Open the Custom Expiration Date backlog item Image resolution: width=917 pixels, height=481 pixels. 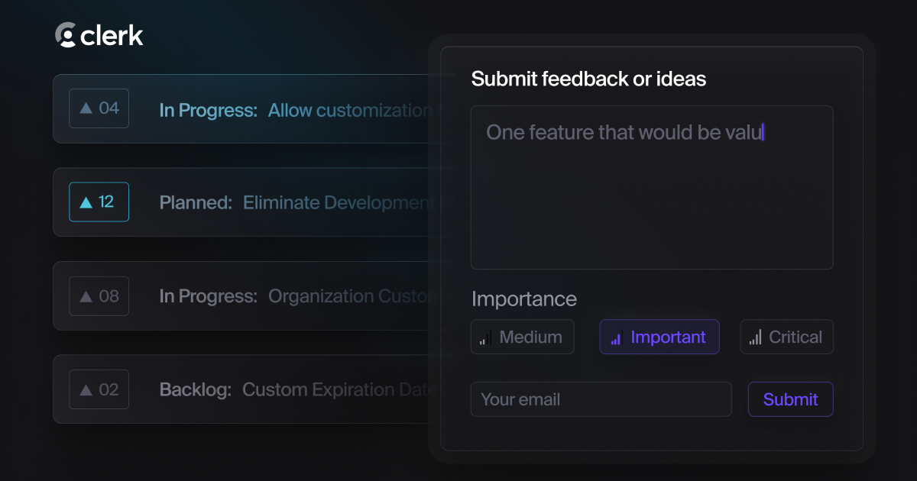pyautogui.click(x=290, y=389)
